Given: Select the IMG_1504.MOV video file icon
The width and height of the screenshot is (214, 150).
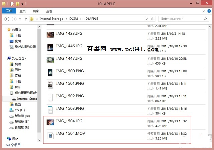Looking at the screenshot, I should pyautogui.click(x=50, y=135).
